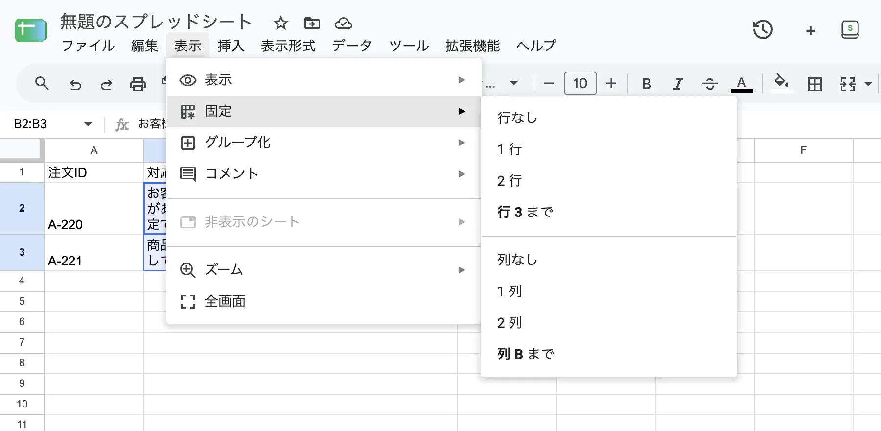This screenshot has width=881, height=431.
Task: Open the ファイル menu
Action: click(x=88, y=46)
